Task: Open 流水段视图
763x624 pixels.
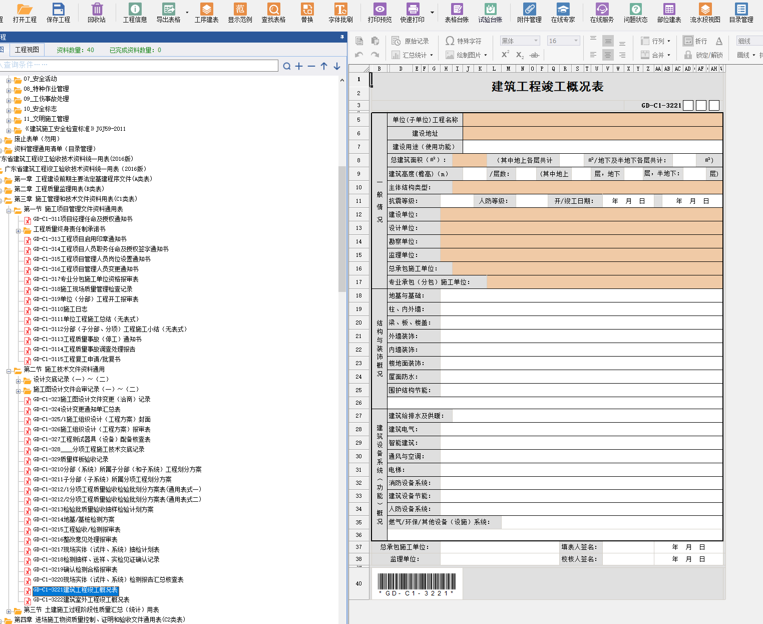Action: tap(705, 13)
